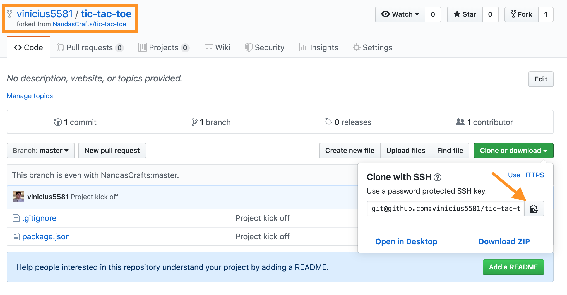This screenshot has width=567, height=295.
Task: View the 1 branch list
Action: point(211,122)
